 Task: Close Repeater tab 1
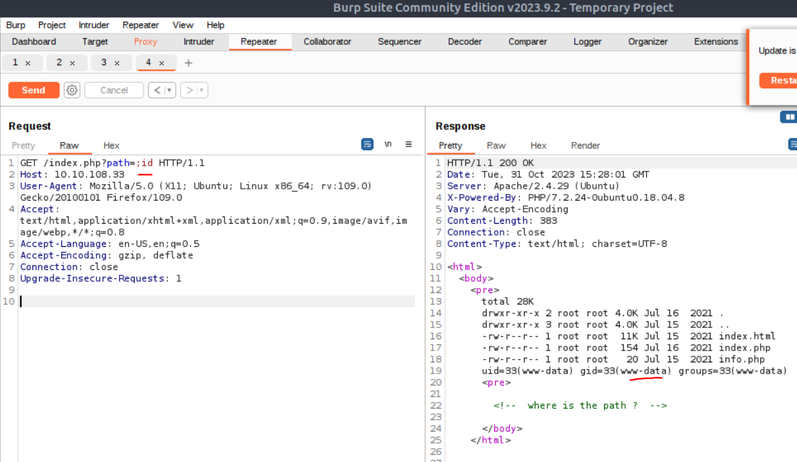coord(28,63)
